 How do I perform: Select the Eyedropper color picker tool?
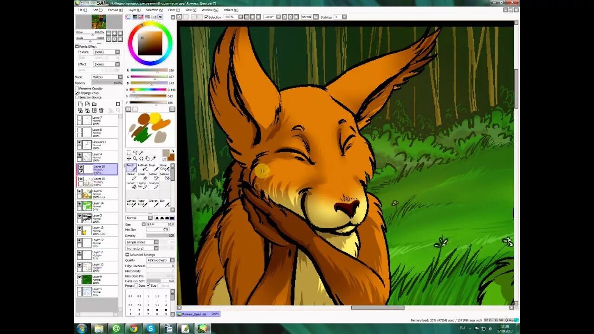tap(153, 159)
